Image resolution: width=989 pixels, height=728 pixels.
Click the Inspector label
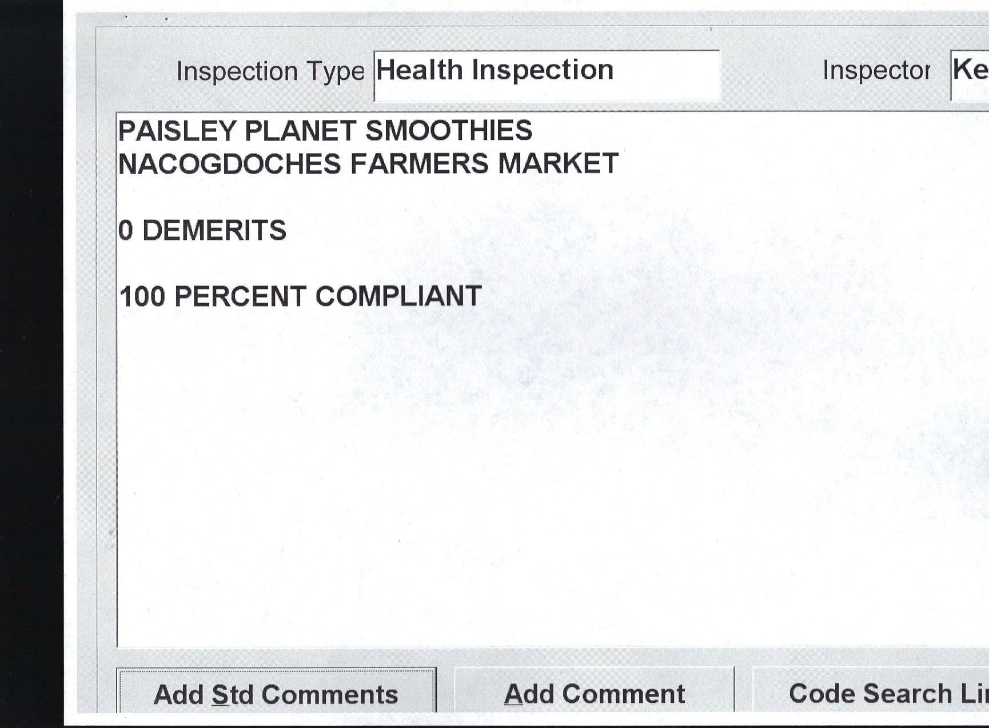pos(876,71)
